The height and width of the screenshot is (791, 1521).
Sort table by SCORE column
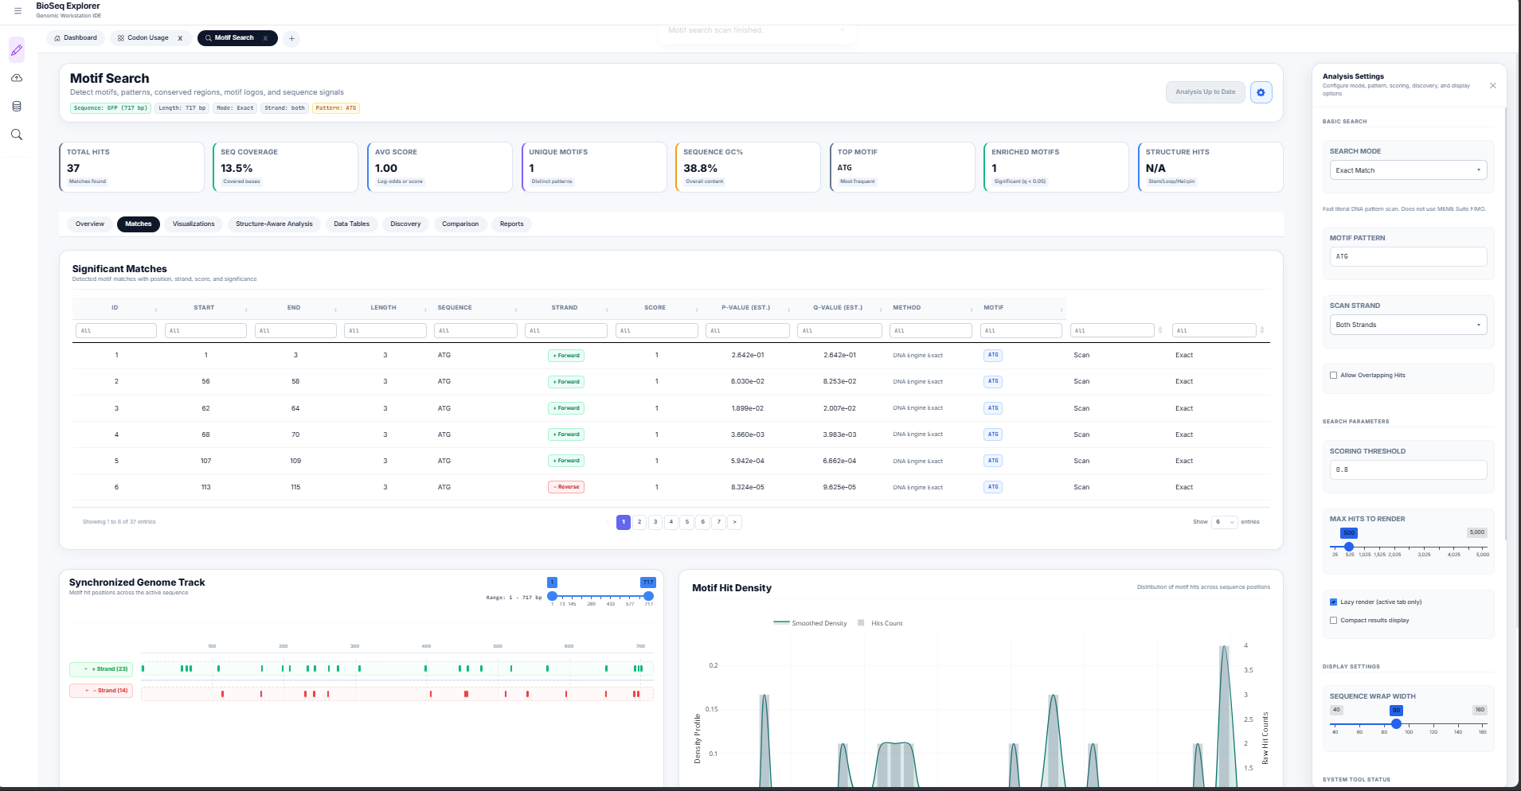(x=655, y=307)
